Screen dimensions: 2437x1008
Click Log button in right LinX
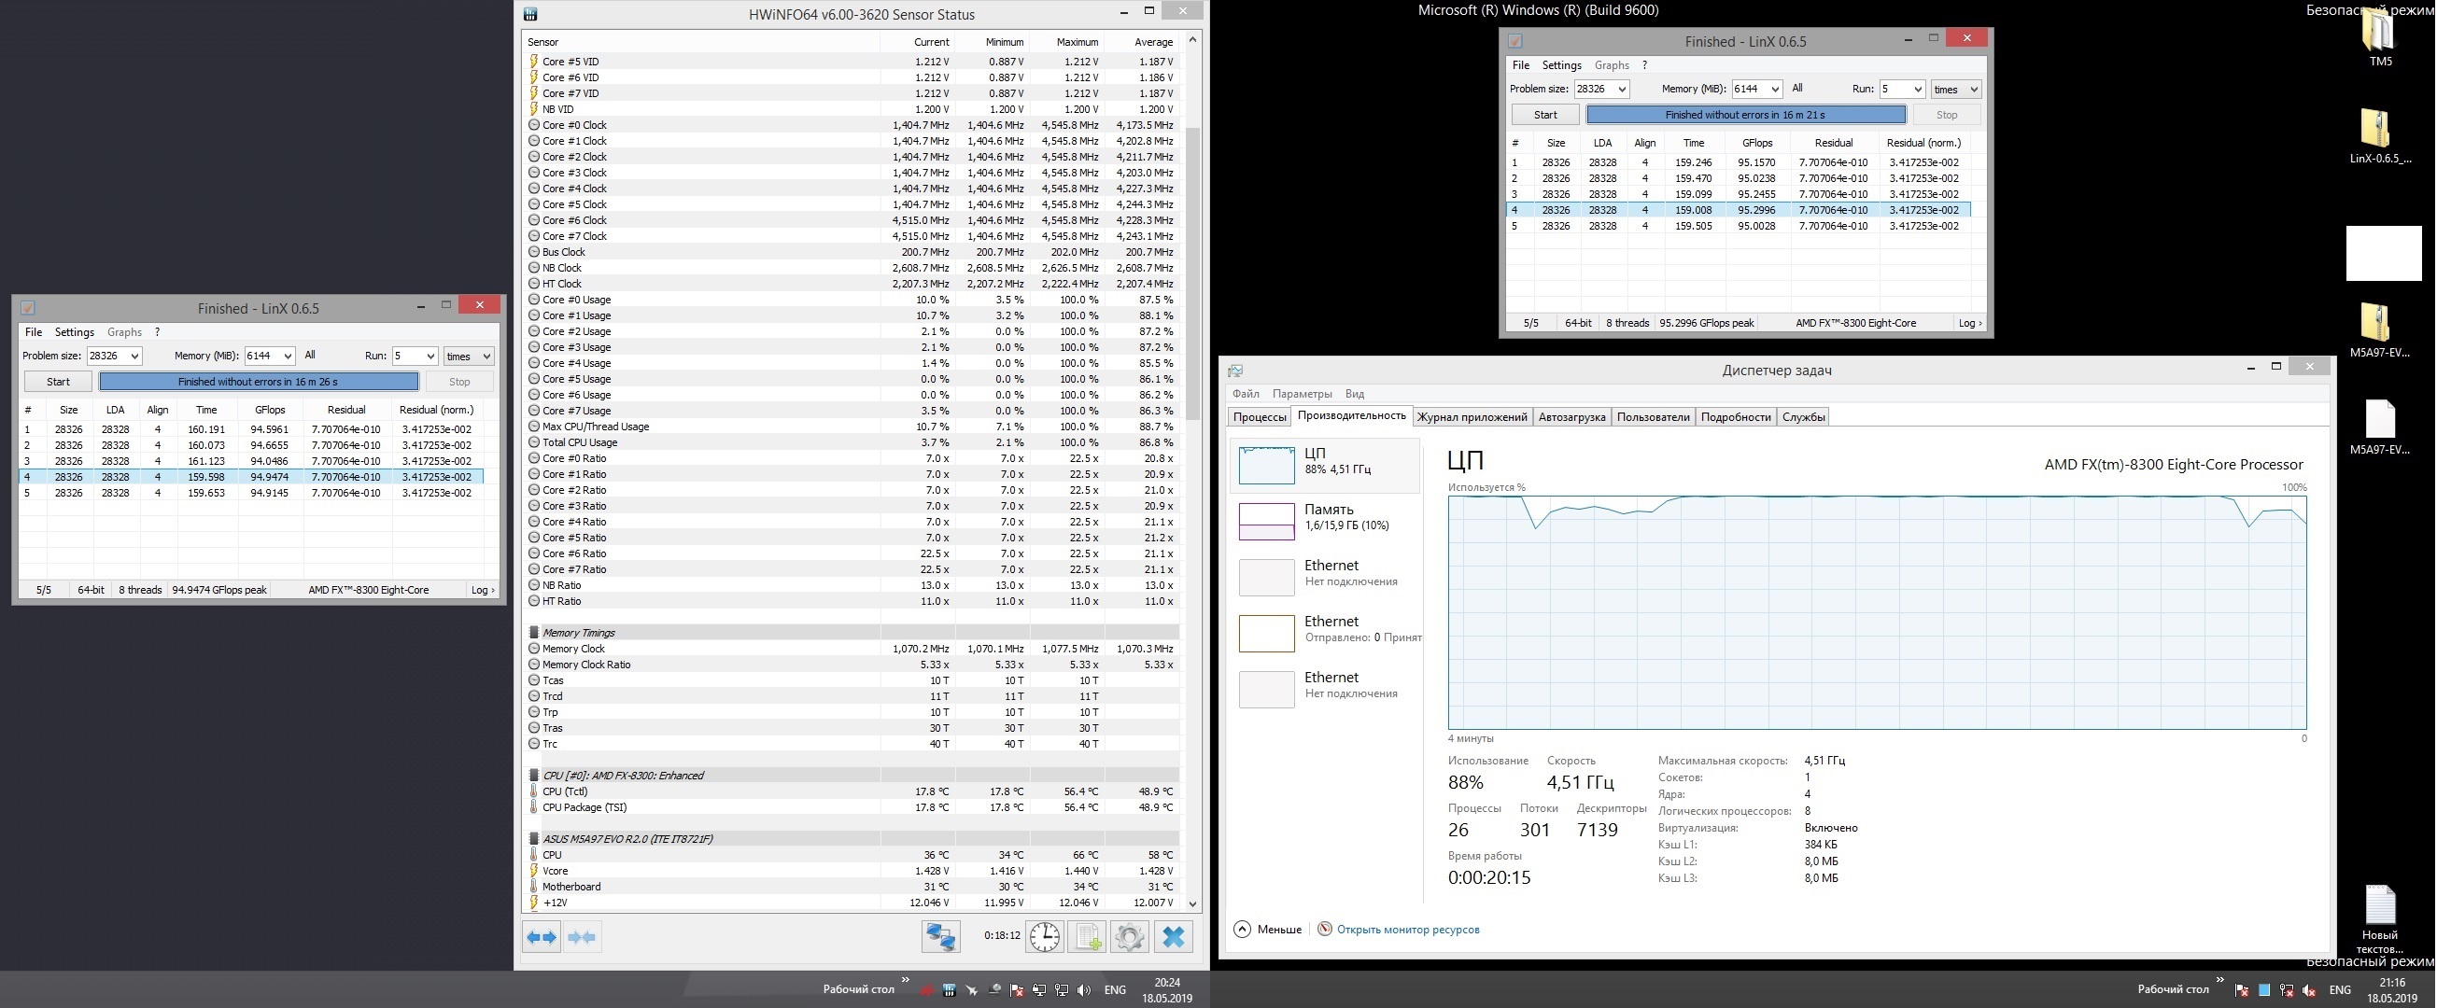coord(1969,323)
